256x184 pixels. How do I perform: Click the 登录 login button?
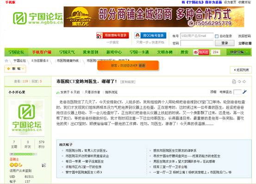point(225,43)
